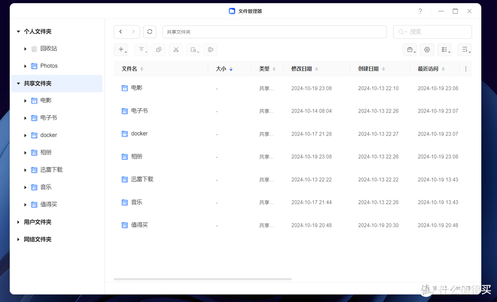Click the paste icon in the toolbar
Viewport: 497px width, 302px height.
point(193,49)
